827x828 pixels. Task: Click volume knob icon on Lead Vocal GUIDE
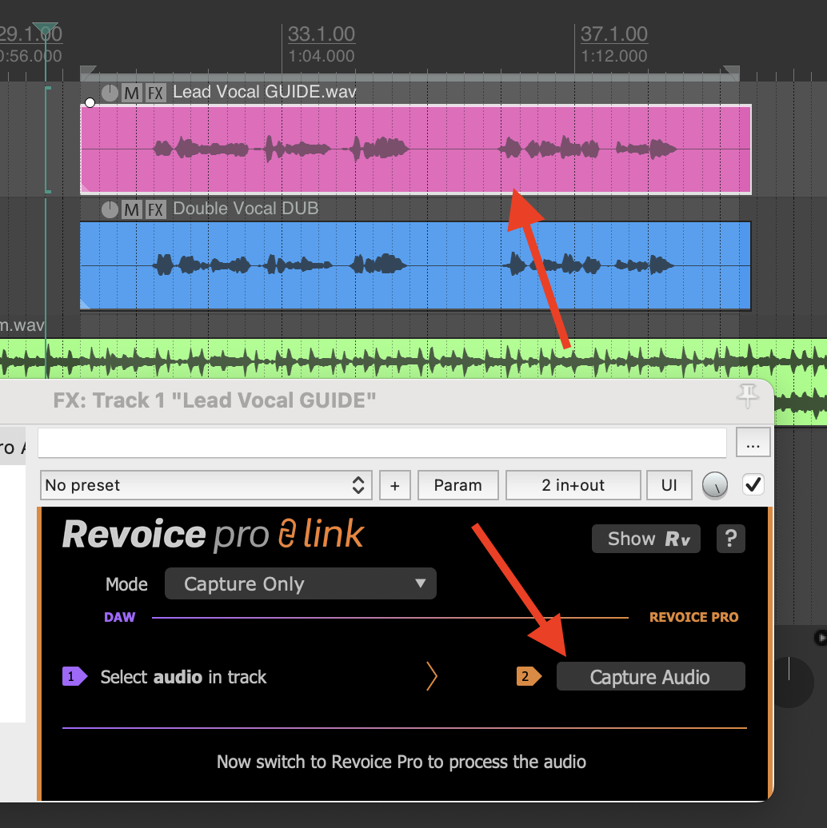point(110,94)
